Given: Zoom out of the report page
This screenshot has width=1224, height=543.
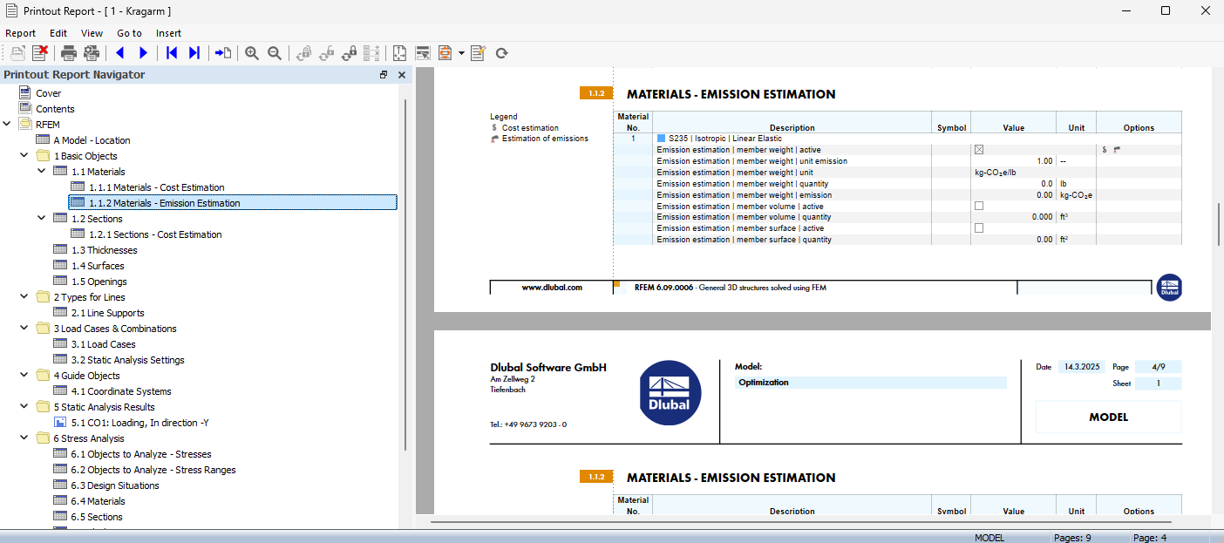Looking at the screenshot, I should (274, 53).
